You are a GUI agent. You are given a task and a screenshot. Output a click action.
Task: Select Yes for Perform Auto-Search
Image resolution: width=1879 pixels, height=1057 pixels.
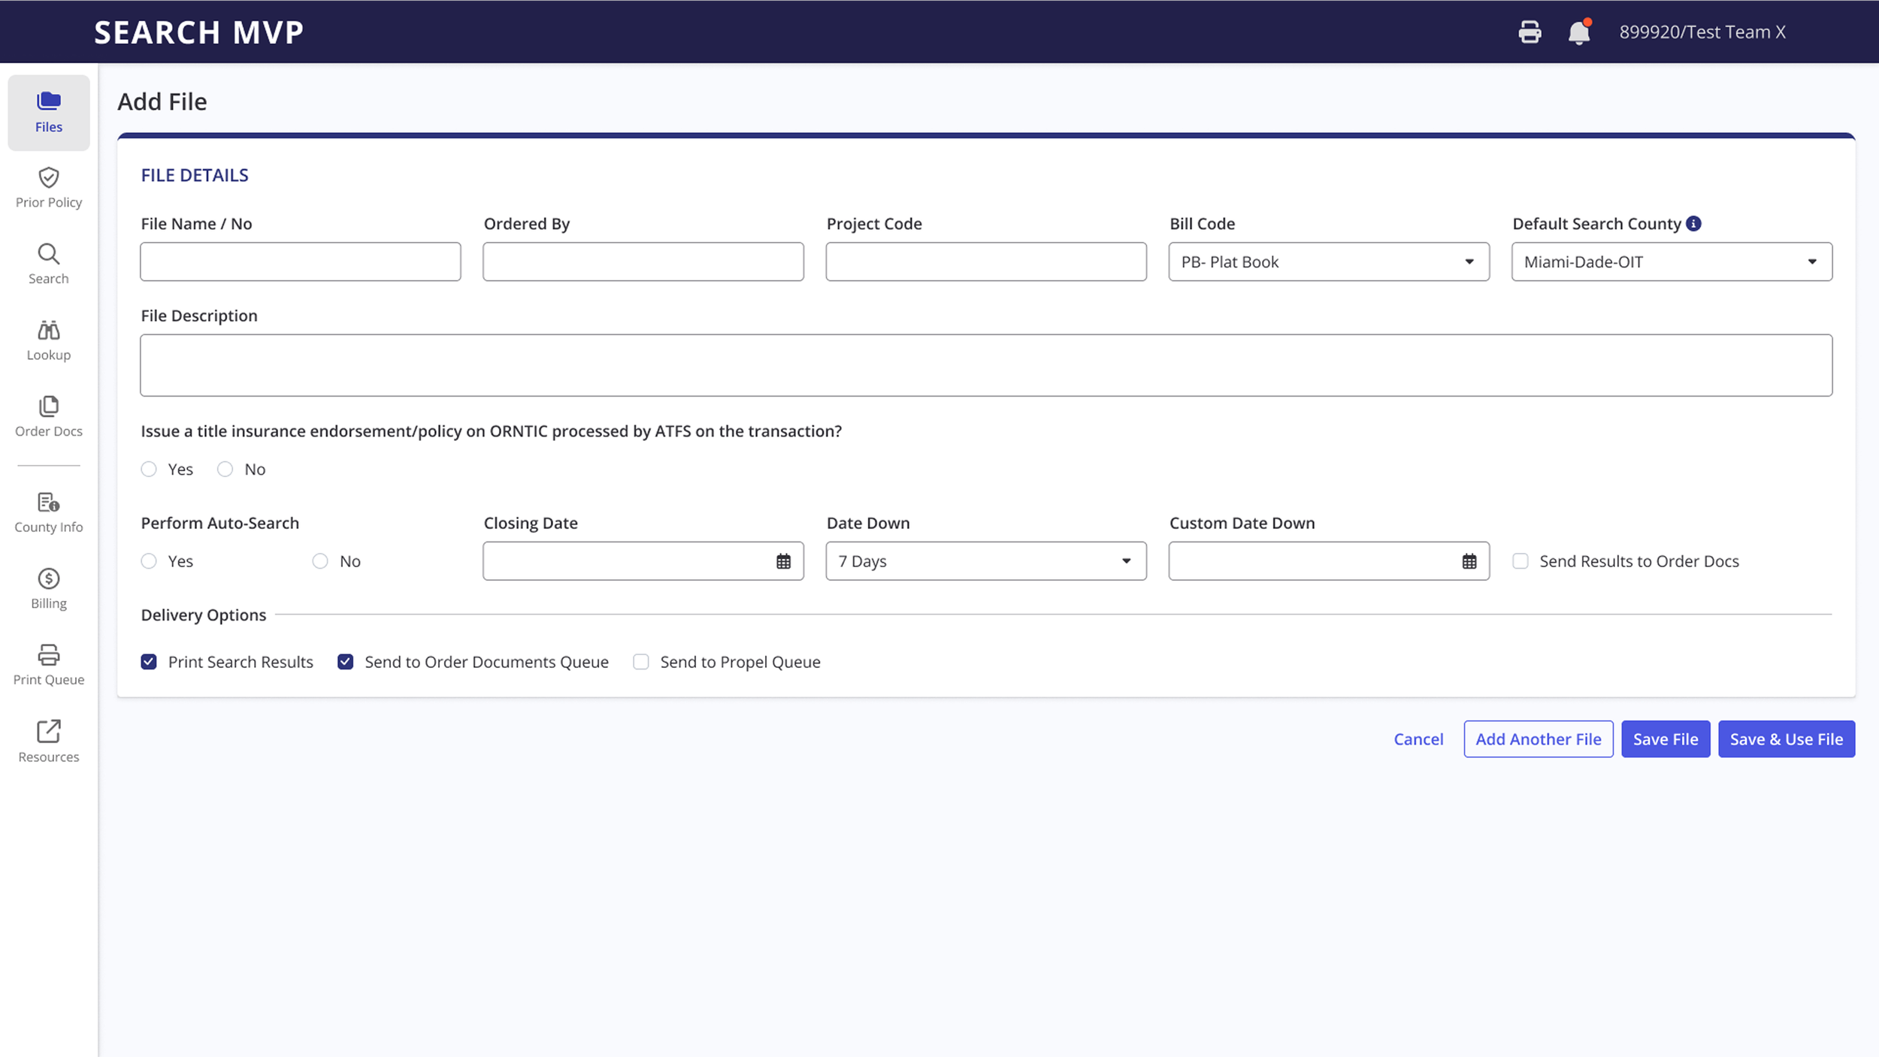pos(149,561)
